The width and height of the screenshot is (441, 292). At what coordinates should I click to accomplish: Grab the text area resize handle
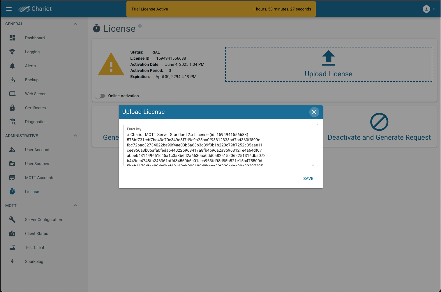[x=313, y=164]
